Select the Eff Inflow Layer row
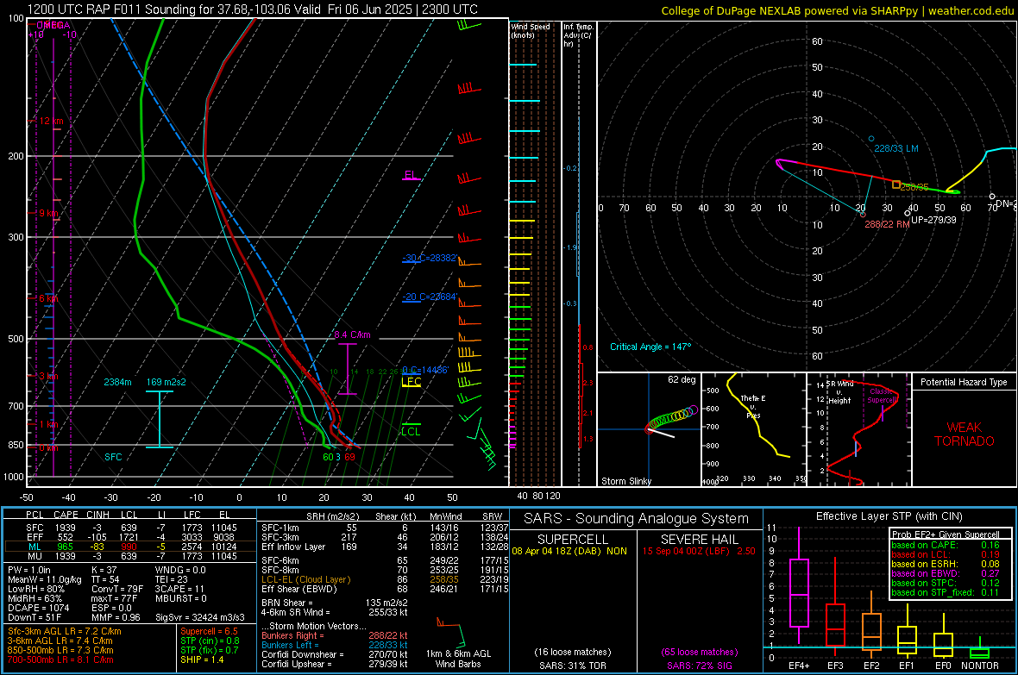This screenshot has width=1018, height=675. tap(385, 547)
